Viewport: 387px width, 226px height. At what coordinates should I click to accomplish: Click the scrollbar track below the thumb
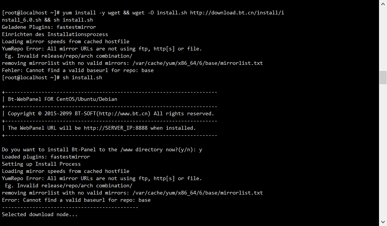[383, 152]
